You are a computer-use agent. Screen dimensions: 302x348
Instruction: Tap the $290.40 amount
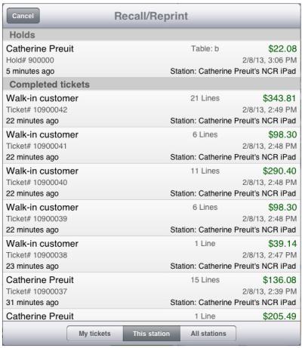tap(279, 171)
